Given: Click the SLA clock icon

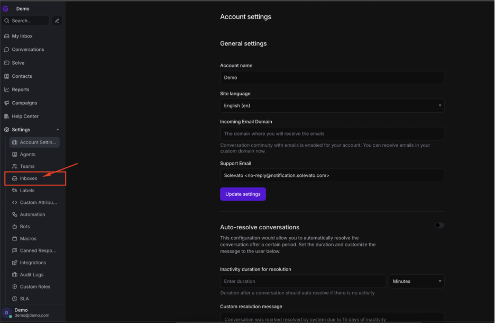Looking at the screenshot, I should [14, 298].
